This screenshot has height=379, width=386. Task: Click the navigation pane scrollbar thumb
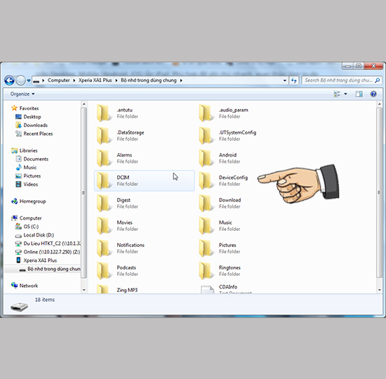point(84,192)
